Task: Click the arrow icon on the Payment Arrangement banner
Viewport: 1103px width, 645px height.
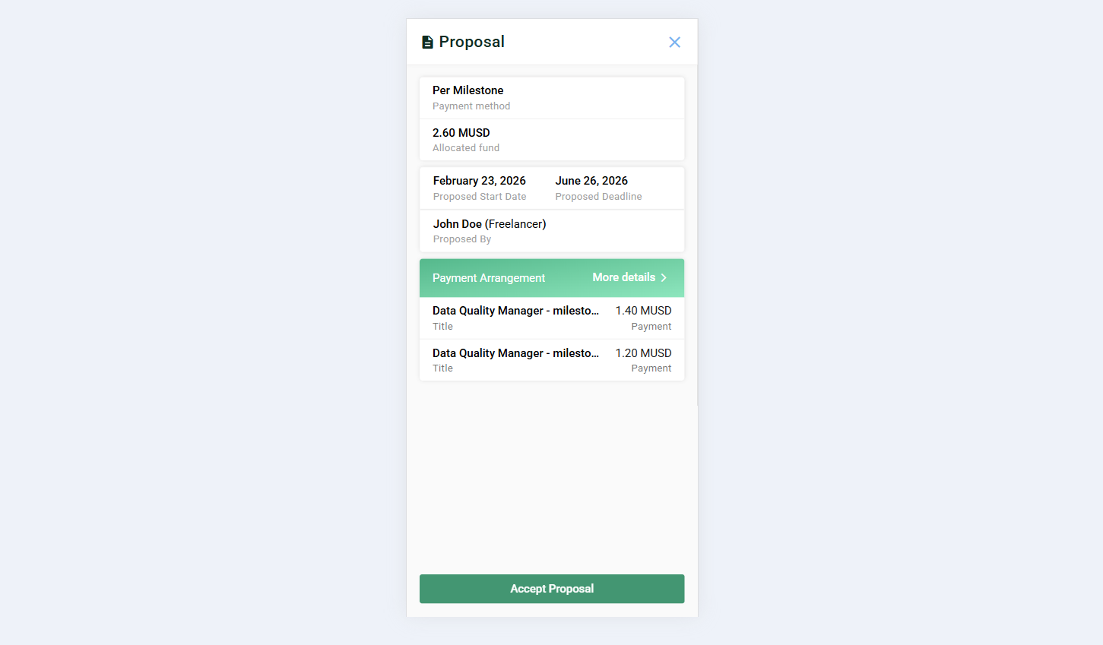Action: 664,277
